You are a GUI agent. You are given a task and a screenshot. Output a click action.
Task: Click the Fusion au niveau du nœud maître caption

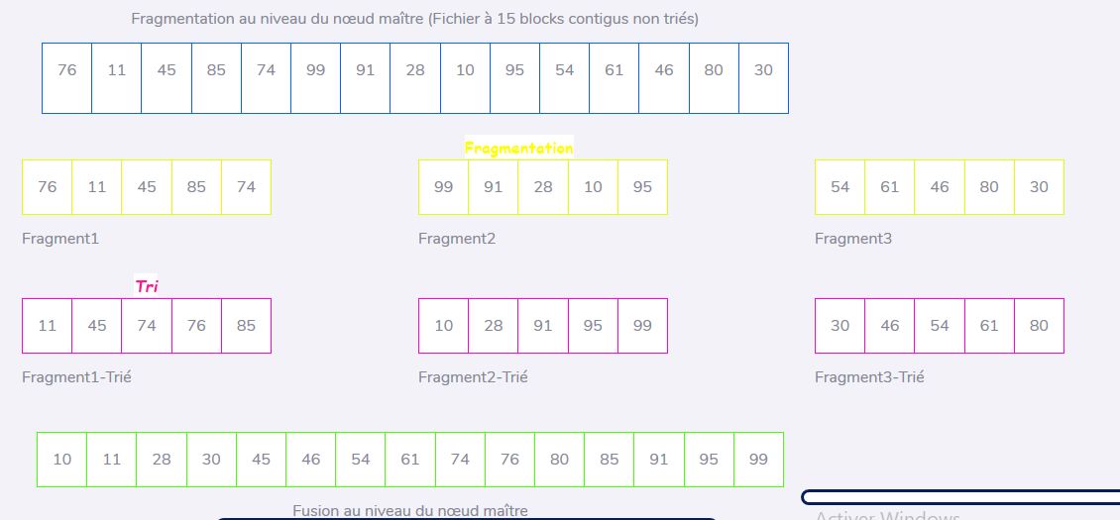click(410, 511)
